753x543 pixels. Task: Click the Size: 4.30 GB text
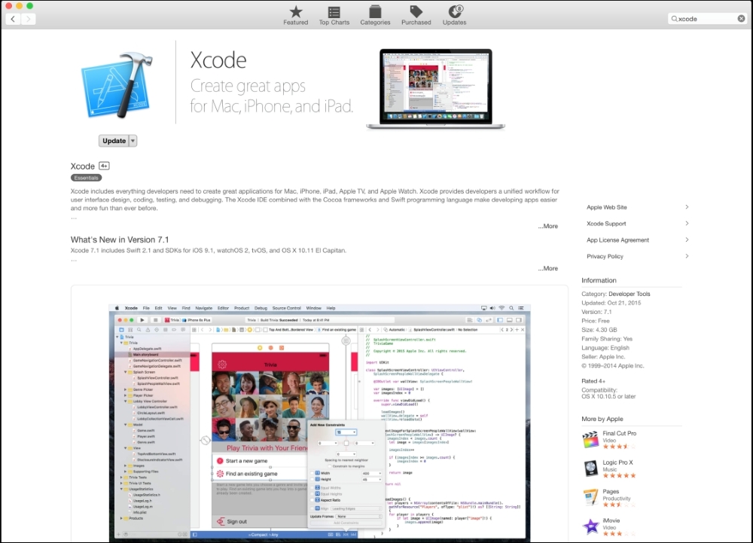point(599,330)
